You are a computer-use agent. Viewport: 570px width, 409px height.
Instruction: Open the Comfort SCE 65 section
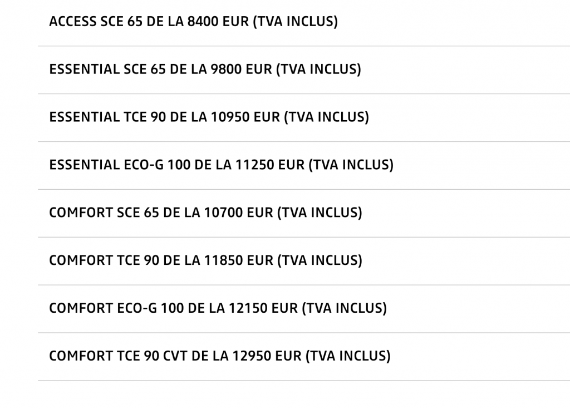coord(205,213)
